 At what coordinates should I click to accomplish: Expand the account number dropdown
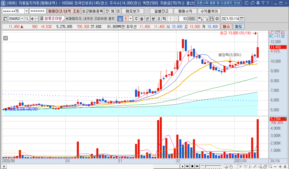click(26, 11)
